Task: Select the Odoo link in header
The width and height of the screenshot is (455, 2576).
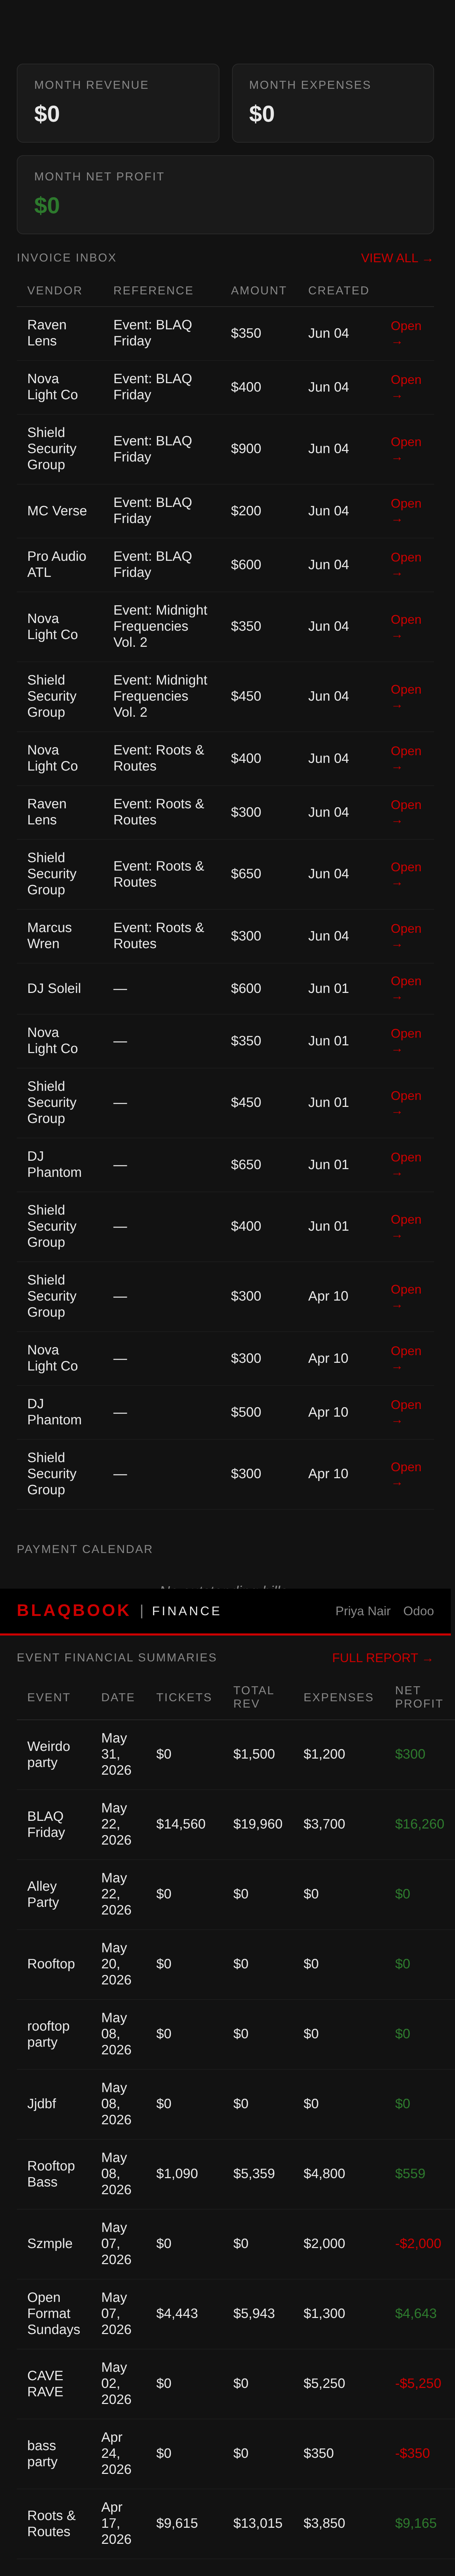Action: click(x=418, y=1611)
